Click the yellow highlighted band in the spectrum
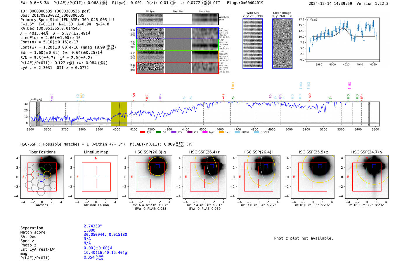409x278 pixels. (119, 114)
